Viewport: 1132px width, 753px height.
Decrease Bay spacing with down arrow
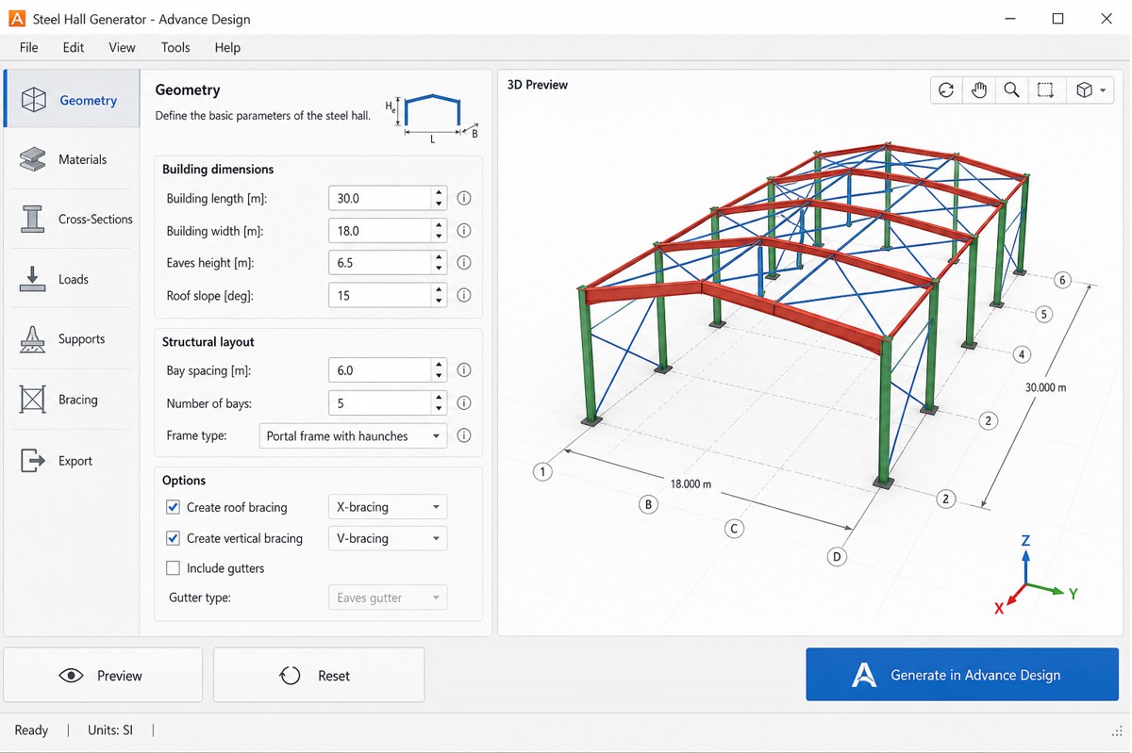pyautogui.click(x=439, y=376)
